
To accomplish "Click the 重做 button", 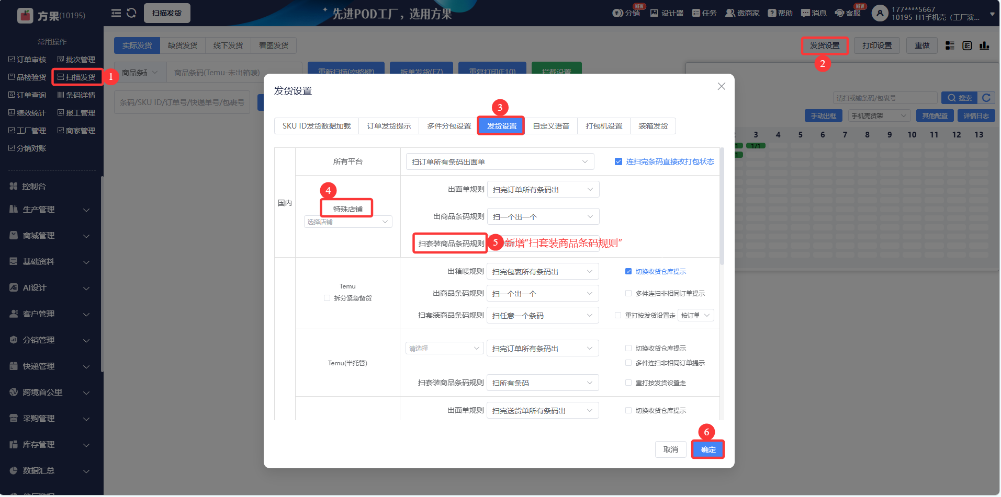I will [x=922, y=45].
